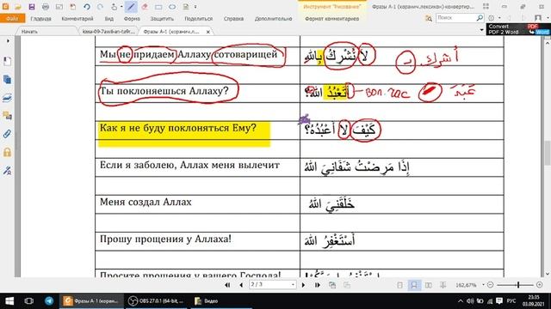Select the Pencil drawing tool
This screenshot has width=551, height=309.
131,7
